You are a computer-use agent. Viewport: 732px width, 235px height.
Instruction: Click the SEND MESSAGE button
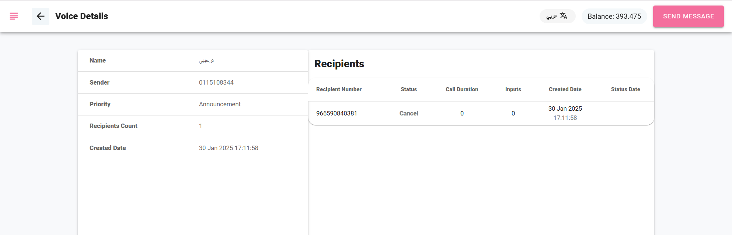(x=689, y=16)
